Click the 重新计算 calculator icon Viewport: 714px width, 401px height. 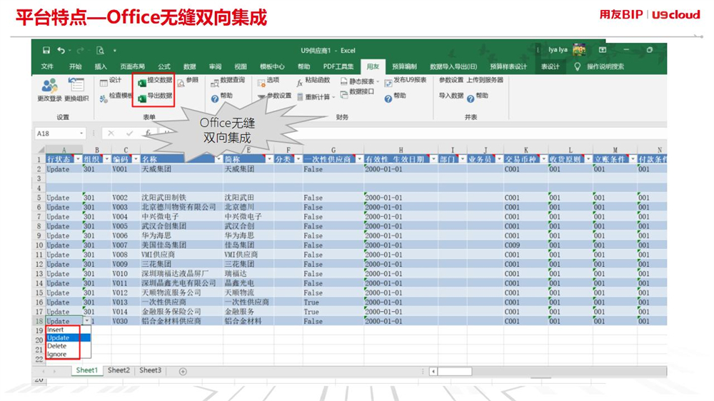[x=300, y=97]
